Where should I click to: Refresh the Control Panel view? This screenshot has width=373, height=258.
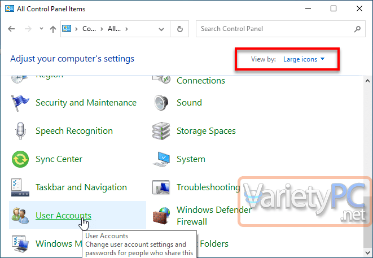click(x=180, y=29)
